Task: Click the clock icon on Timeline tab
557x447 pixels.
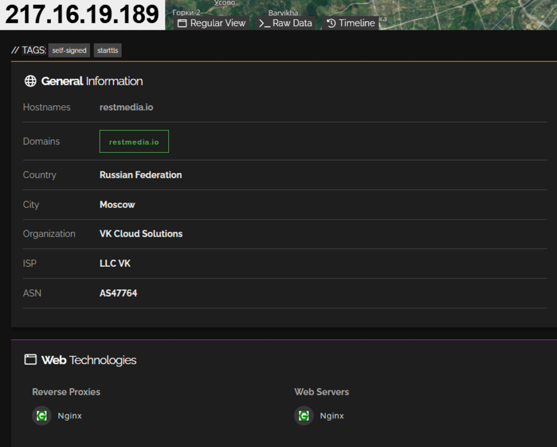Action: coord(331,23)
